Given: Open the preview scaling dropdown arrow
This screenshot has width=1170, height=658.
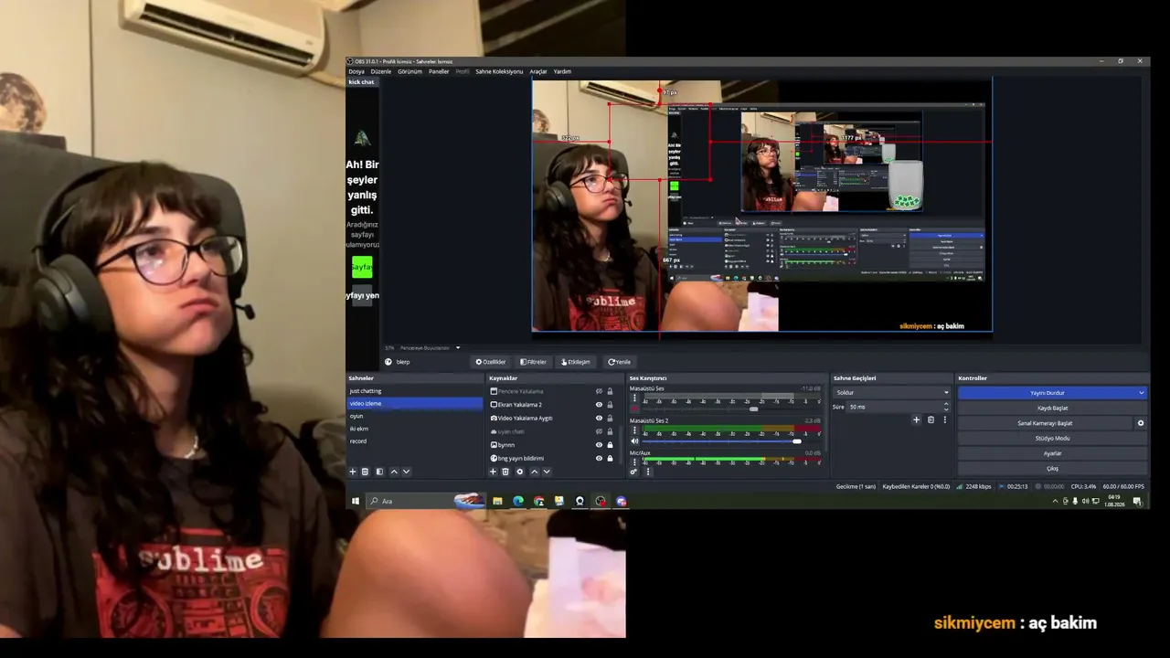Looking at the screenshot, I should pyautogui.click(x=458, y=347).
